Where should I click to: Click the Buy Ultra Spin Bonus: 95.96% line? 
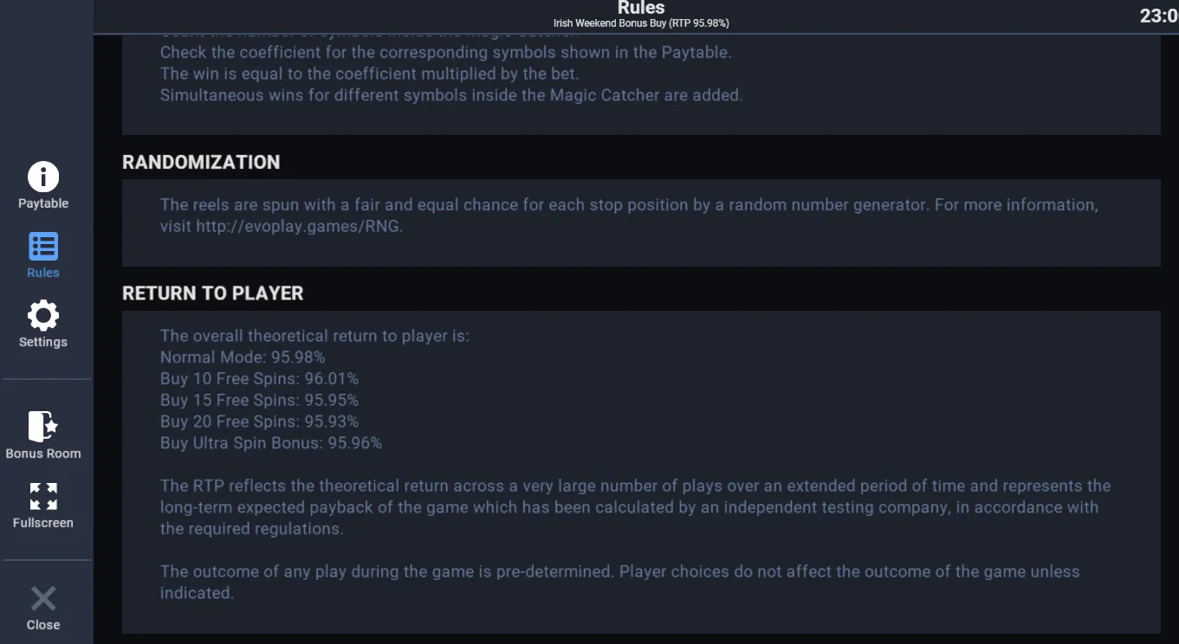pyautogui.click(x=271, y=443)
